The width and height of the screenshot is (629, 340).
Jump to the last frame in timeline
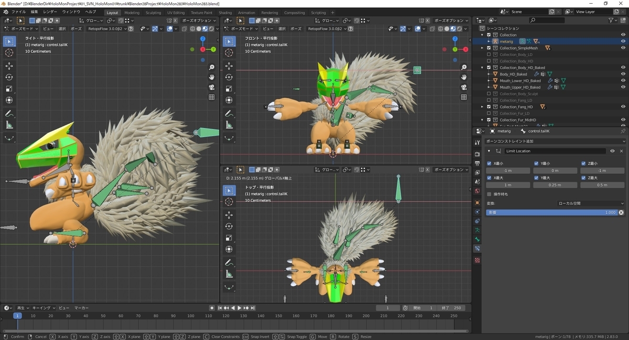pyautogui.click(x=253, y=308)
